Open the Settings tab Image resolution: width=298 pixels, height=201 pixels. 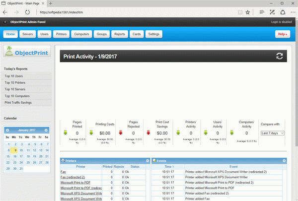154,34
